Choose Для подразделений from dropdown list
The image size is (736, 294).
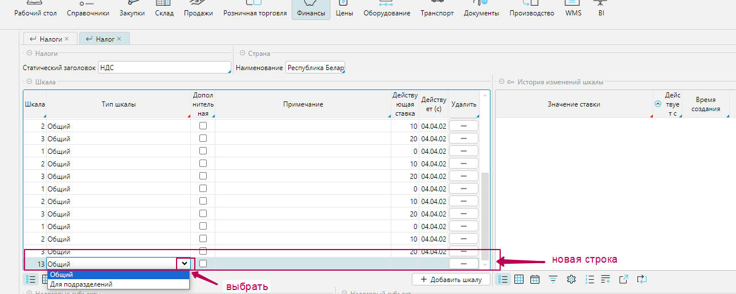pyautogui.click(x=81, y=284)
